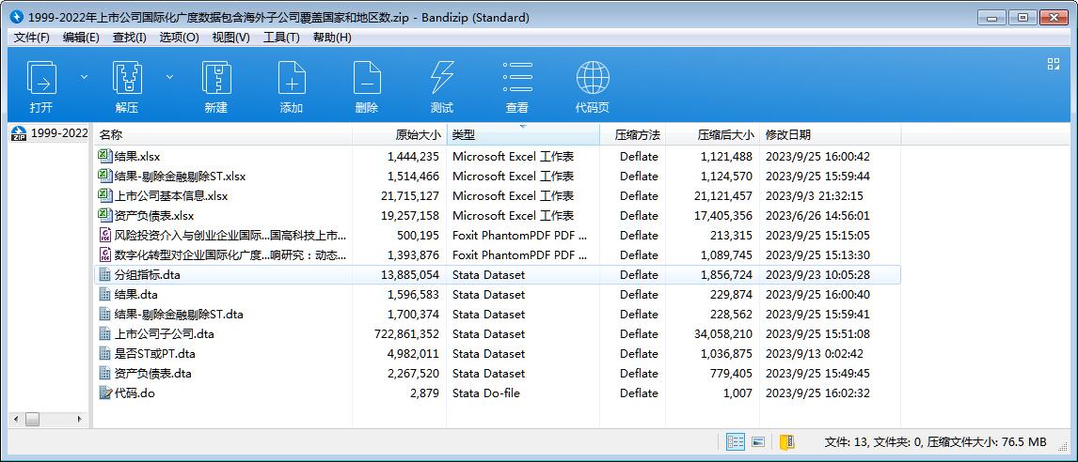Switch to details view icon in status bar
The width and height of the screenshot is (1078, 462).
click(736, 442)
